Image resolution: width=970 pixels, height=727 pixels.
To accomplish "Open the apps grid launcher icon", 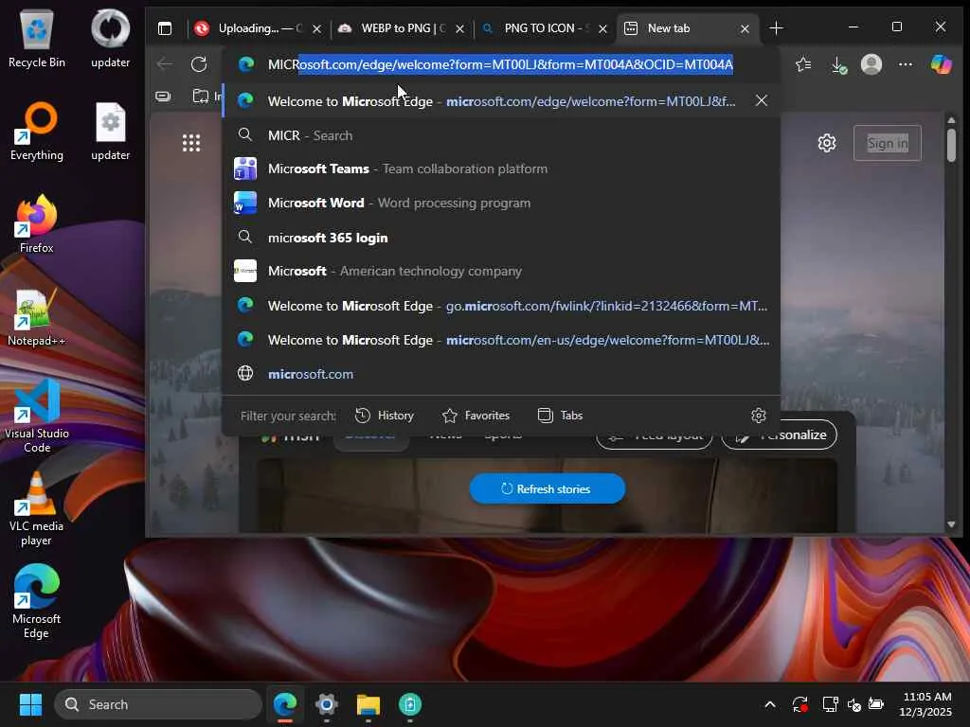I will point(191,143).
